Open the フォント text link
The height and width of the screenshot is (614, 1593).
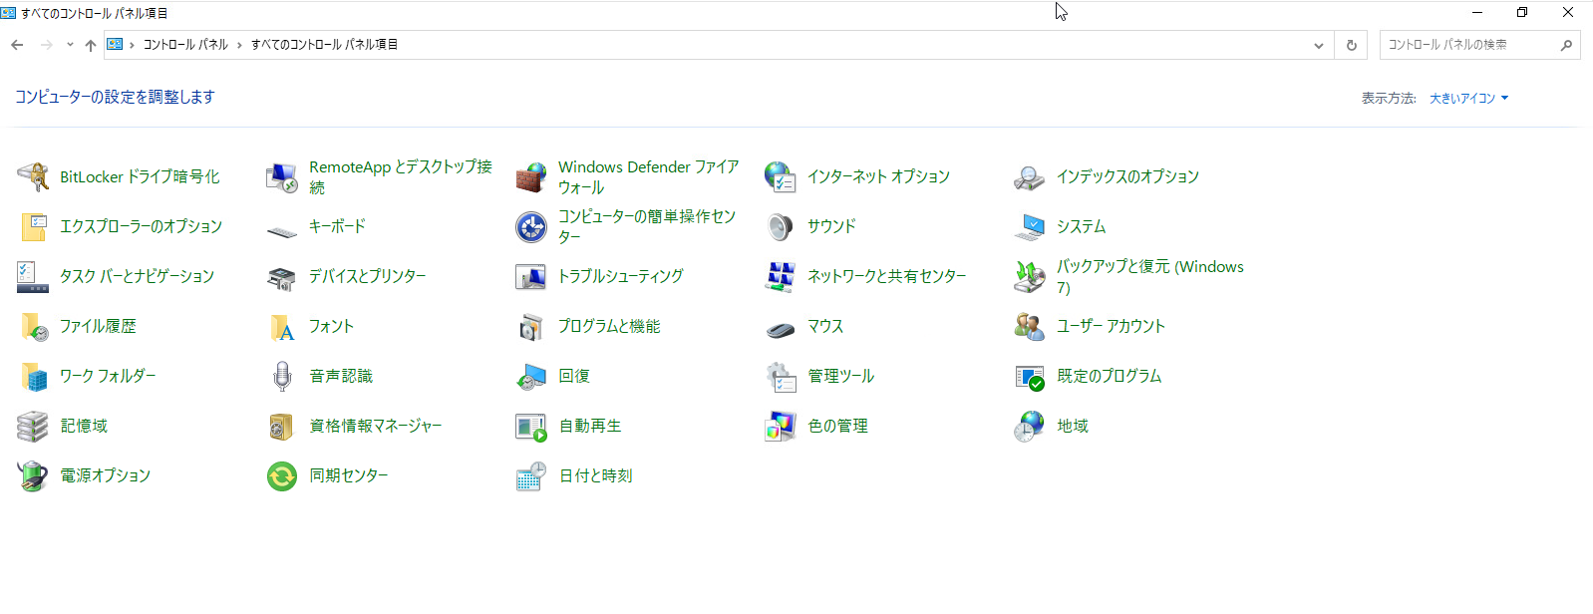click(x=331, y=326)
